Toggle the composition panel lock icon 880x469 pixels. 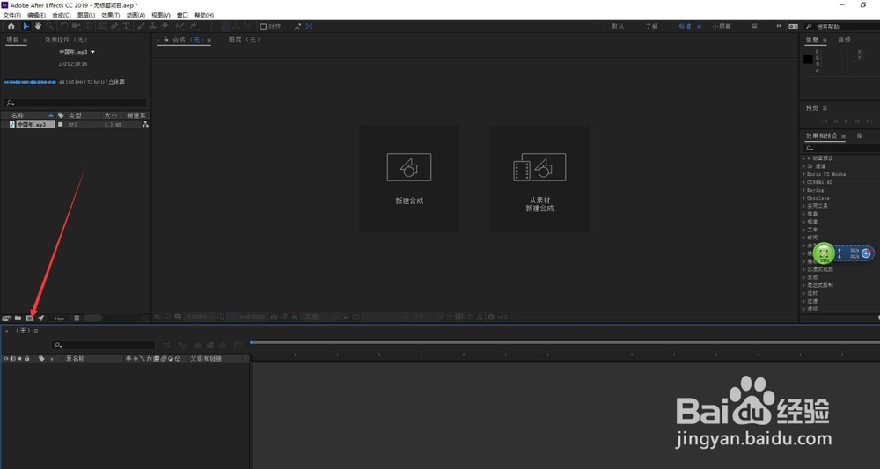coord(166,40)
